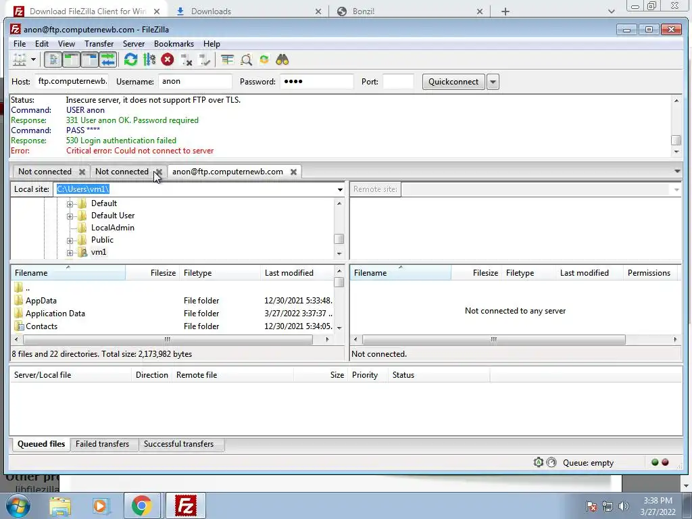The height and width of the screenshot is (519, 692).
Task: Toggle remote directory tree display button
Action: coord(90,59)
